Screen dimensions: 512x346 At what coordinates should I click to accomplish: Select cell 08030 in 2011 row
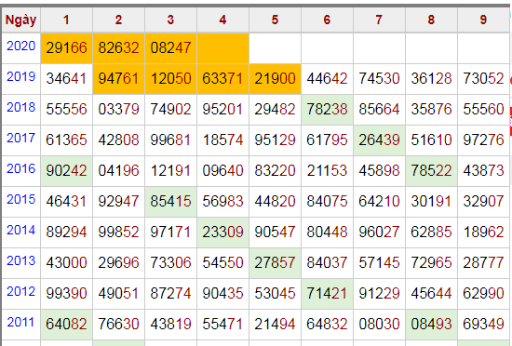click(x=379, y=325)
